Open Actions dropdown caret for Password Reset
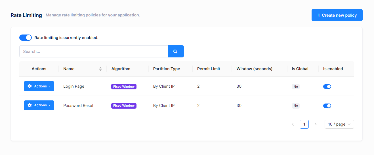The height and width of the screenshot is (155, 374). pyautogui.click(x=49, y=105)
